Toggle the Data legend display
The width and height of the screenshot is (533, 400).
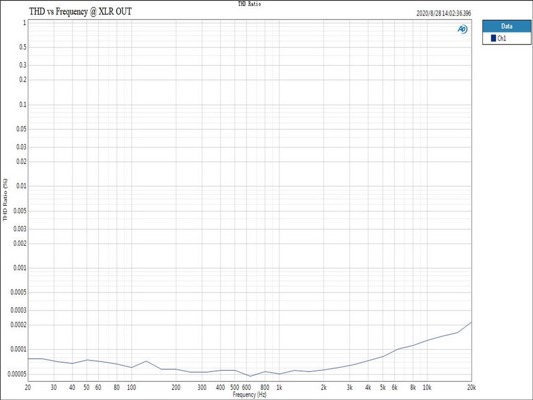tap(506, 26)
